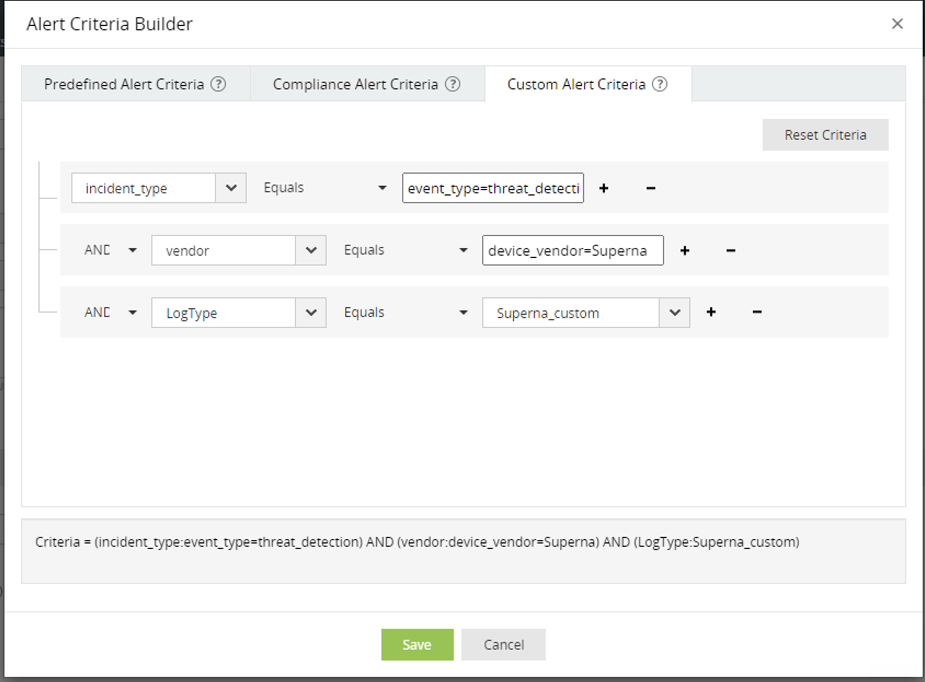Expand the LogType value dropdown showing Superna_custom

pyautogui.click(x=674, y=313)
